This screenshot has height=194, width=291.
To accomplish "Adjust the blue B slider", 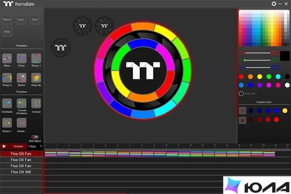I will pos(257,67).
